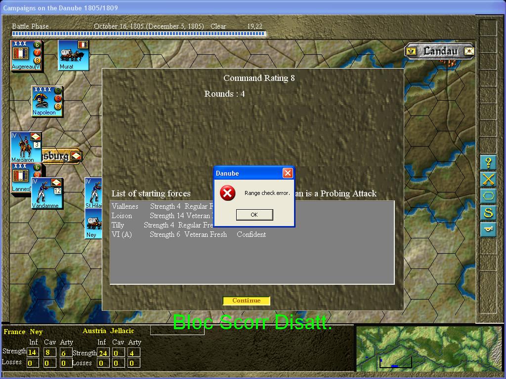Click the top empty sidebar slot
Screen dimensions: 506x379
(x=488, y=28)
